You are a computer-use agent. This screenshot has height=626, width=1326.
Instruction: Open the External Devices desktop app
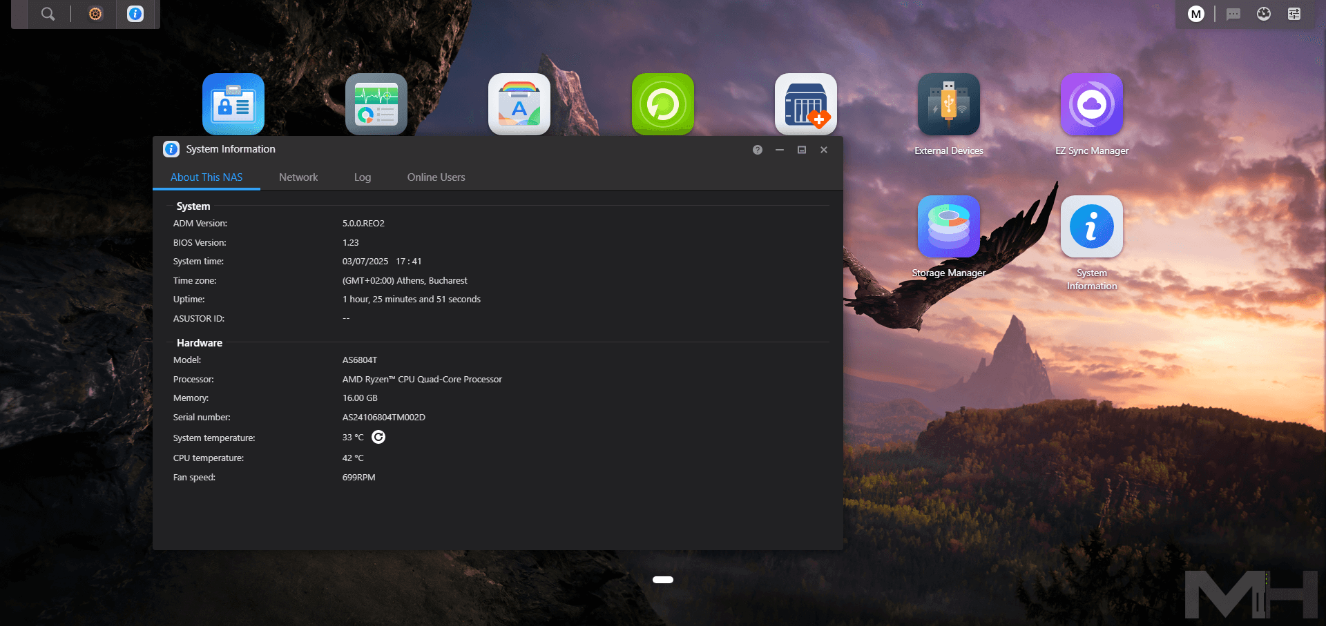(x=949, y=104)
